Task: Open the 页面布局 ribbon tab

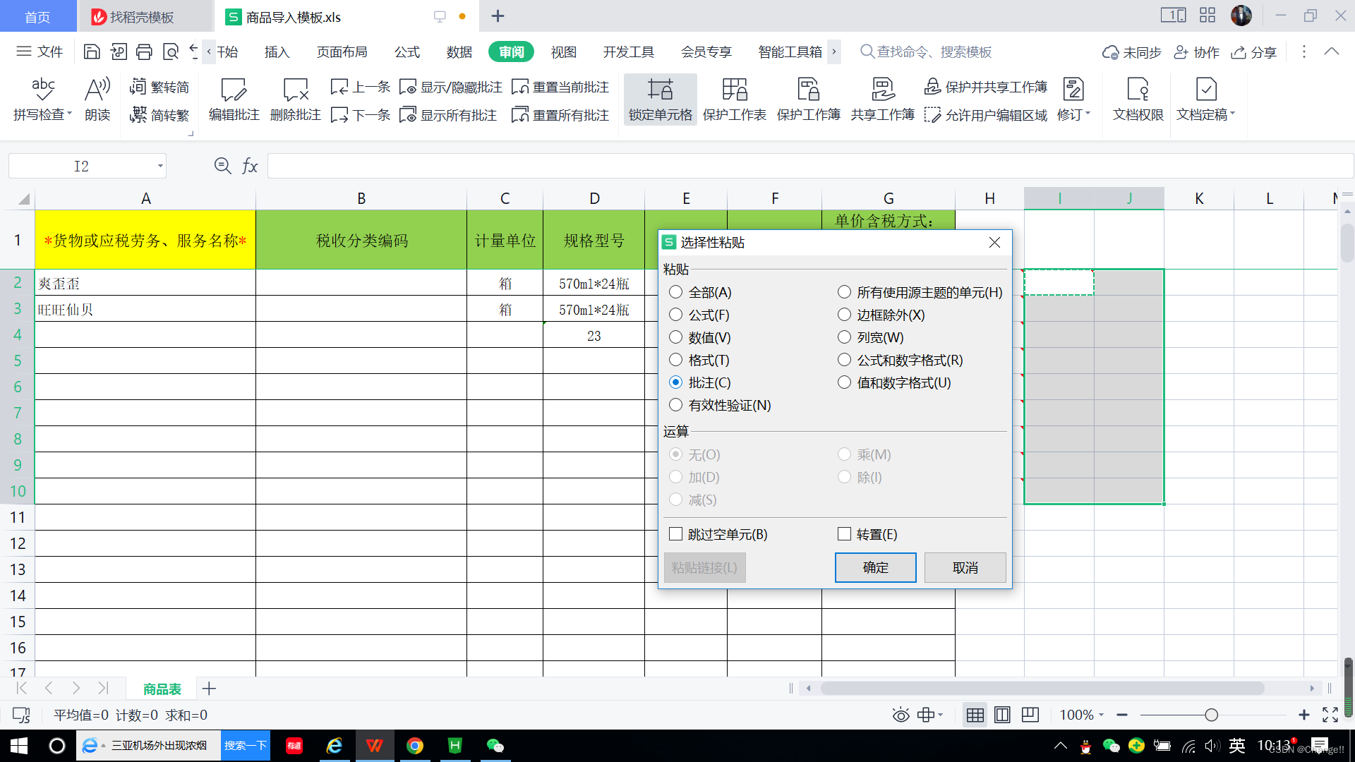Action: [342, 52]
